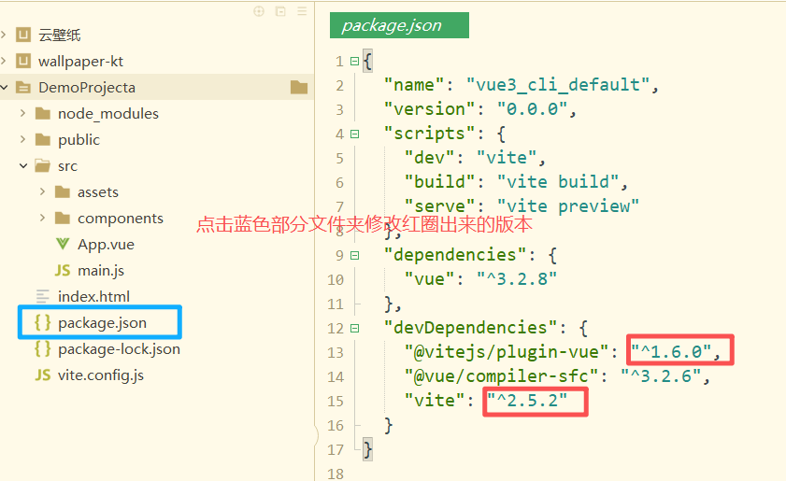The height and width of the screenshot is (481, 786).
Task: Select the package.json editor tab
Action: tap(399, 25)
